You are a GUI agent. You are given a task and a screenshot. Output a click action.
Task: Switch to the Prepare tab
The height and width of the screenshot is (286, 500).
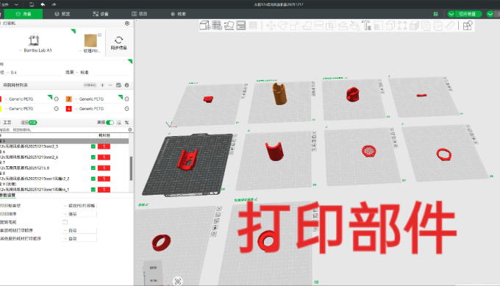point(24,14)
